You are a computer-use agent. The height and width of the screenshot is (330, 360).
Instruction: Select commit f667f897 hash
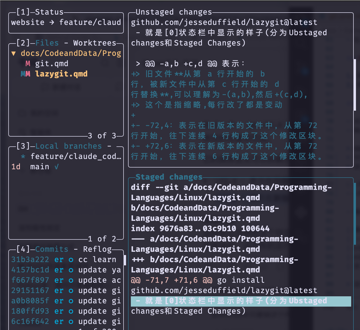(30, 280)
